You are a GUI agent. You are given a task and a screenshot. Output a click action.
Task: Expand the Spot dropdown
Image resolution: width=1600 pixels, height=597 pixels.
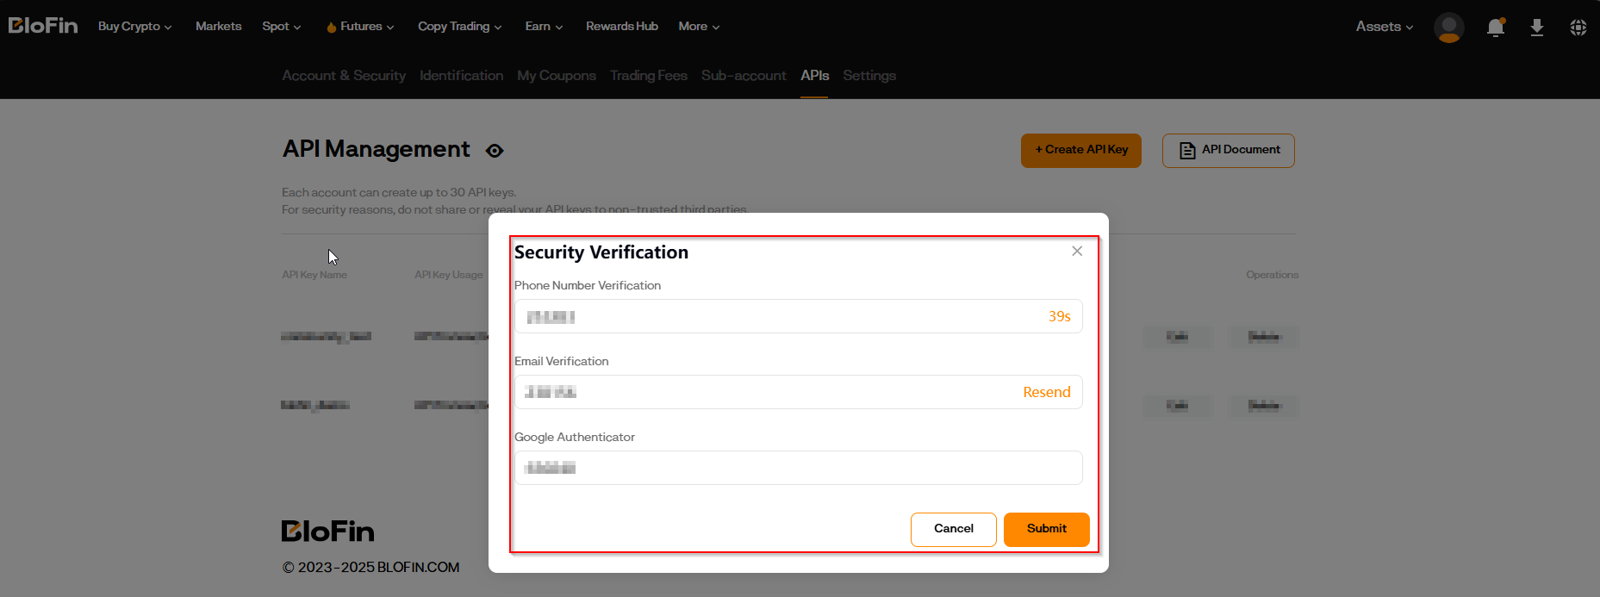(282, 27)
